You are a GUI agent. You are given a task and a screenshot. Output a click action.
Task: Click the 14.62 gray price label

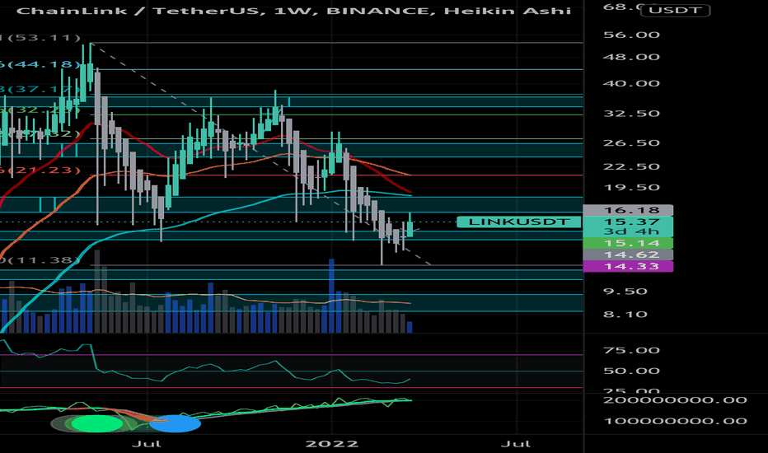(629, 255)
